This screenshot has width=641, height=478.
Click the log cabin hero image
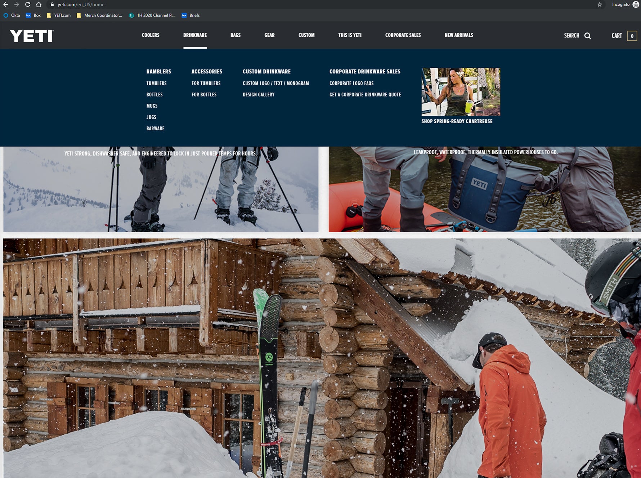322,358
